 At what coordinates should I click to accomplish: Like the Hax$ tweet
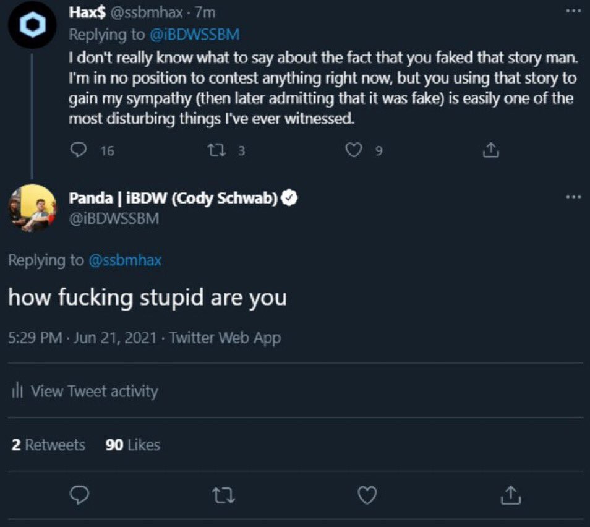[353, 150]
